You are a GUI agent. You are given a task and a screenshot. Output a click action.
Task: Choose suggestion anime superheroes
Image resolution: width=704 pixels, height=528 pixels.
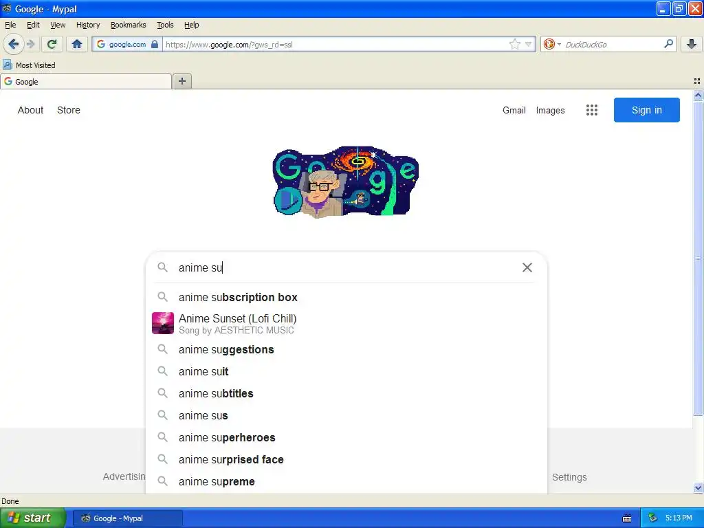point(346,437)
